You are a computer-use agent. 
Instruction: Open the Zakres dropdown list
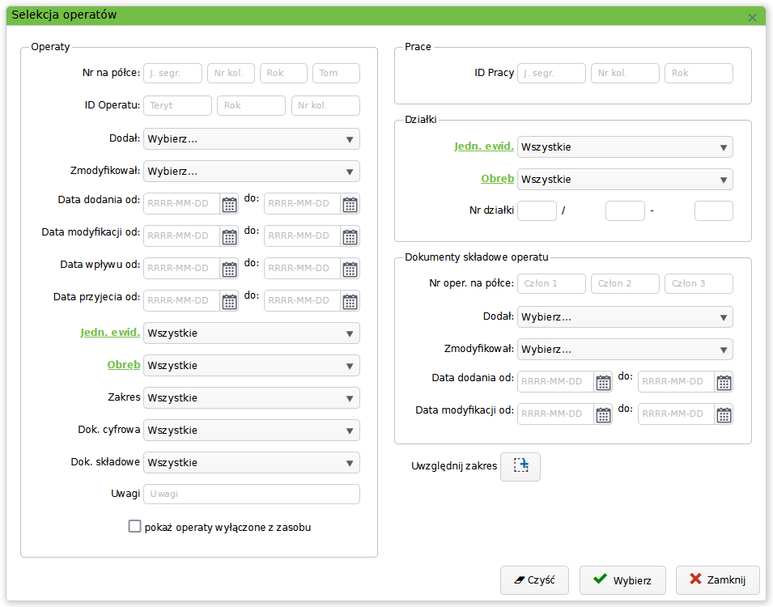[251, 398]
